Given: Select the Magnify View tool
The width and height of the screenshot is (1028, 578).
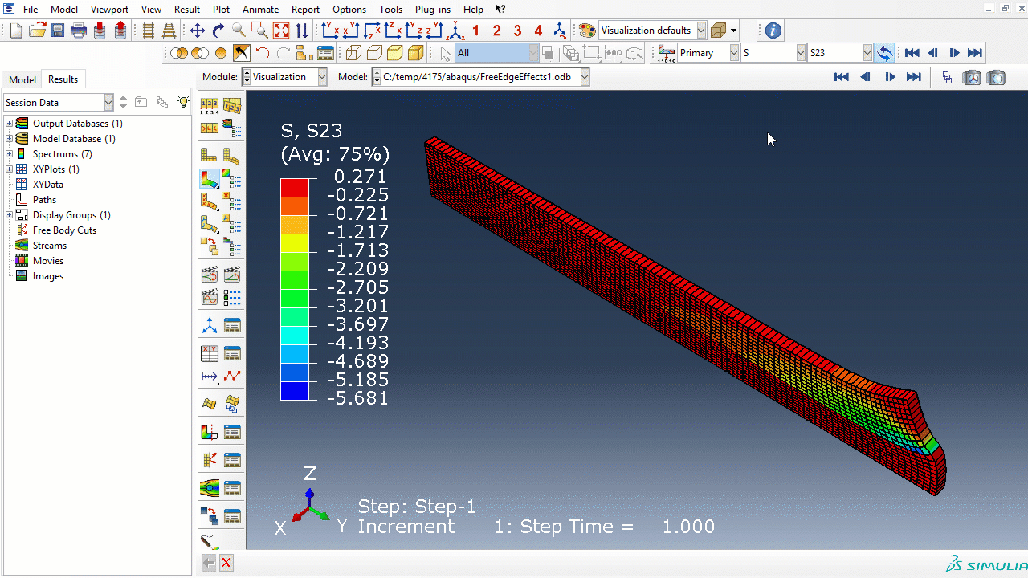Looking at the screenshot, I should pos(239,31).
